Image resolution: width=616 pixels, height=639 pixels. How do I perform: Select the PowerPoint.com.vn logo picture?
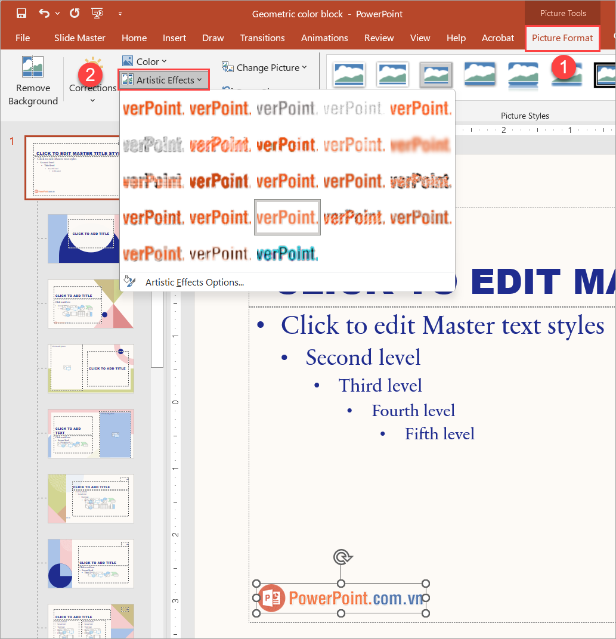[341, 598]
